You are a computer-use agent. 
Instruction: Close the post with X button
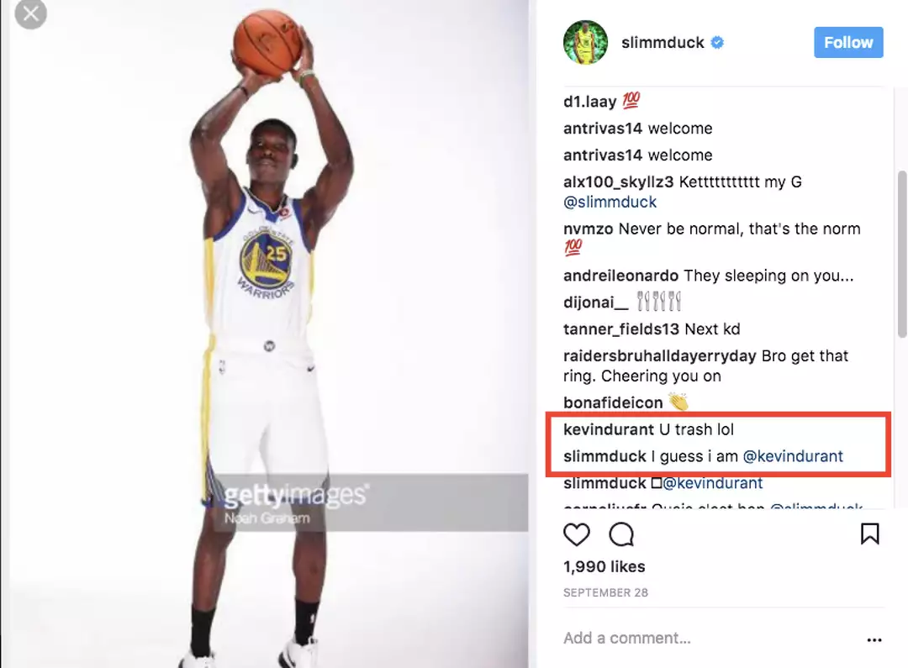(31, 14)
